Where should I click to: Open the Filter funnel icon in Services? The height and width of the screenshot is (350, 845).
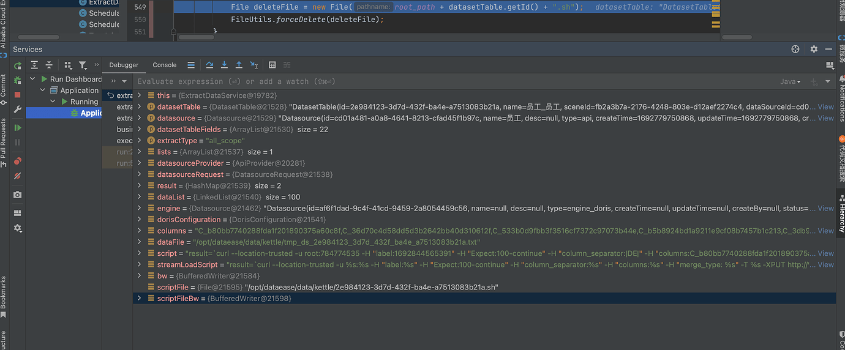[x=83, y=65]
